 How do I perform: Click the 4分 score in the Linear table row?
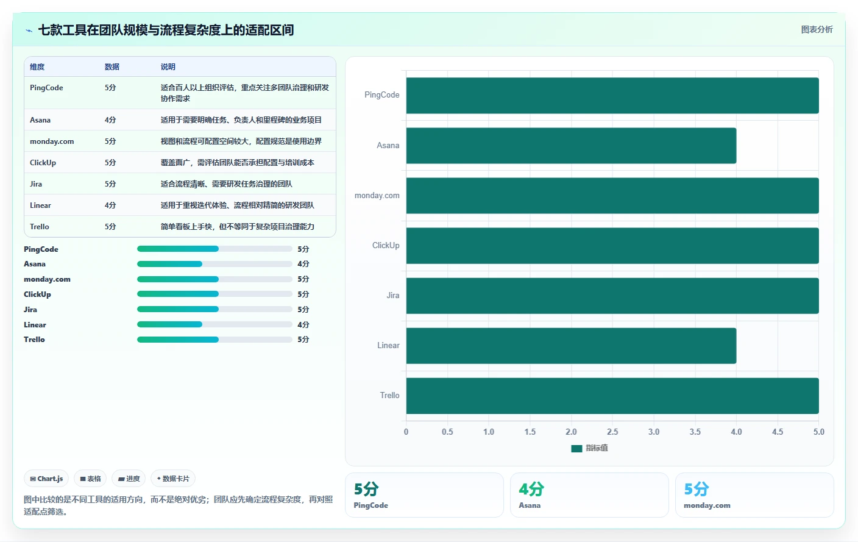tap(110, 205)
